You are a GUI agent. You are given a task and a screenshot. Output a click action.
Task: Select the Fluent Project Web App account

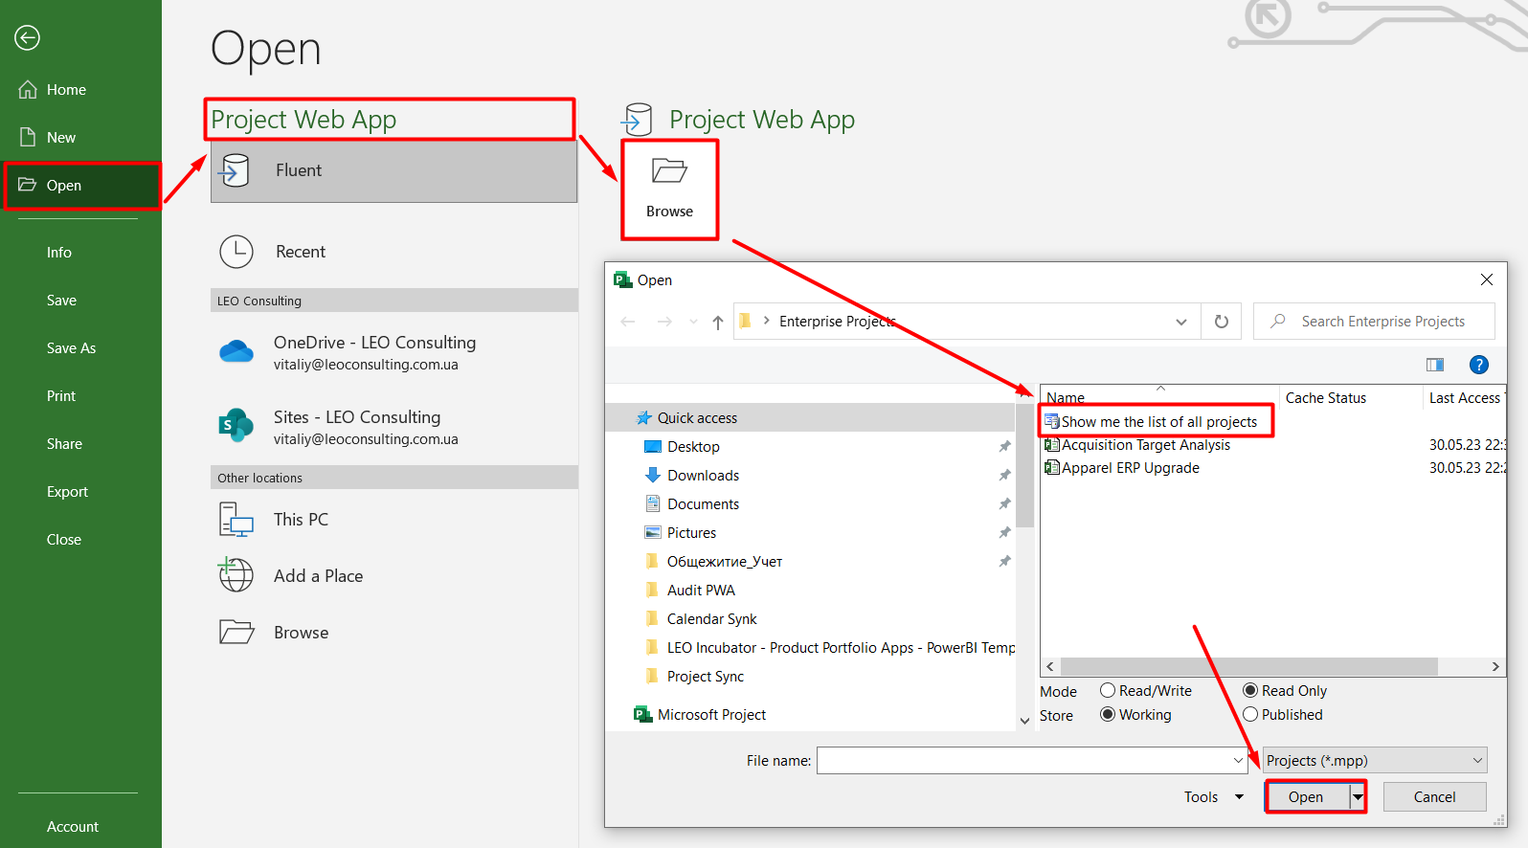pyautogui.click(x=393, y=170)
